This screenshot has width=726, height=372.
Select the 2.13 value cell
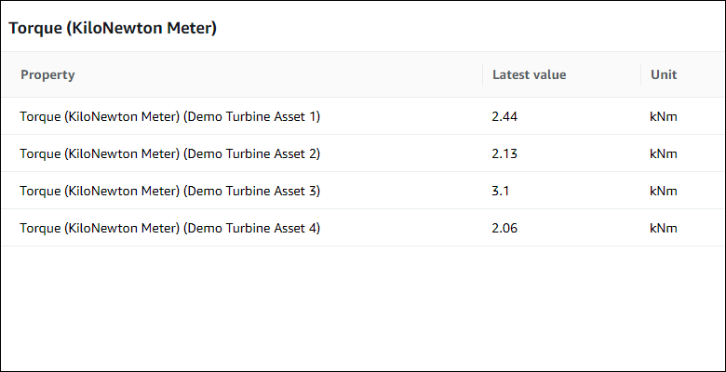point(504,153)
